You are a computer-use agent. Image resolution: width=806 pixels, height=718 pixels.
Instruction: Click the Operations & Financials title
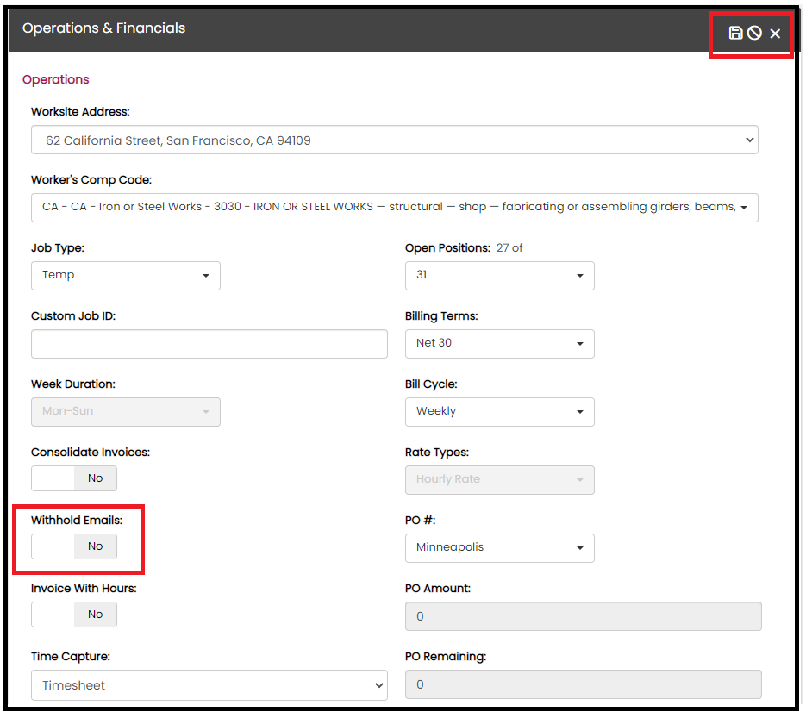103,28
